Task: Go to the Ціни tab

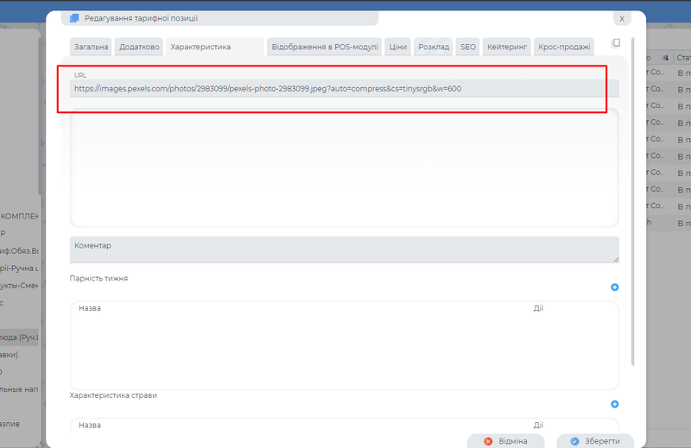Action: (x=398, y=47)
